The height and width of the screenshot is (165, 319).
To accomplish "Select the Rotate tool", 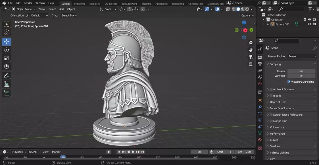I will point(7,50).
